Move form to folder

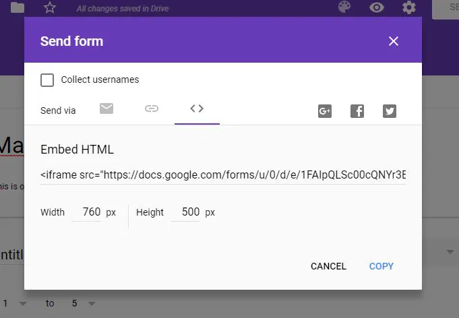(x=18, y=7)
